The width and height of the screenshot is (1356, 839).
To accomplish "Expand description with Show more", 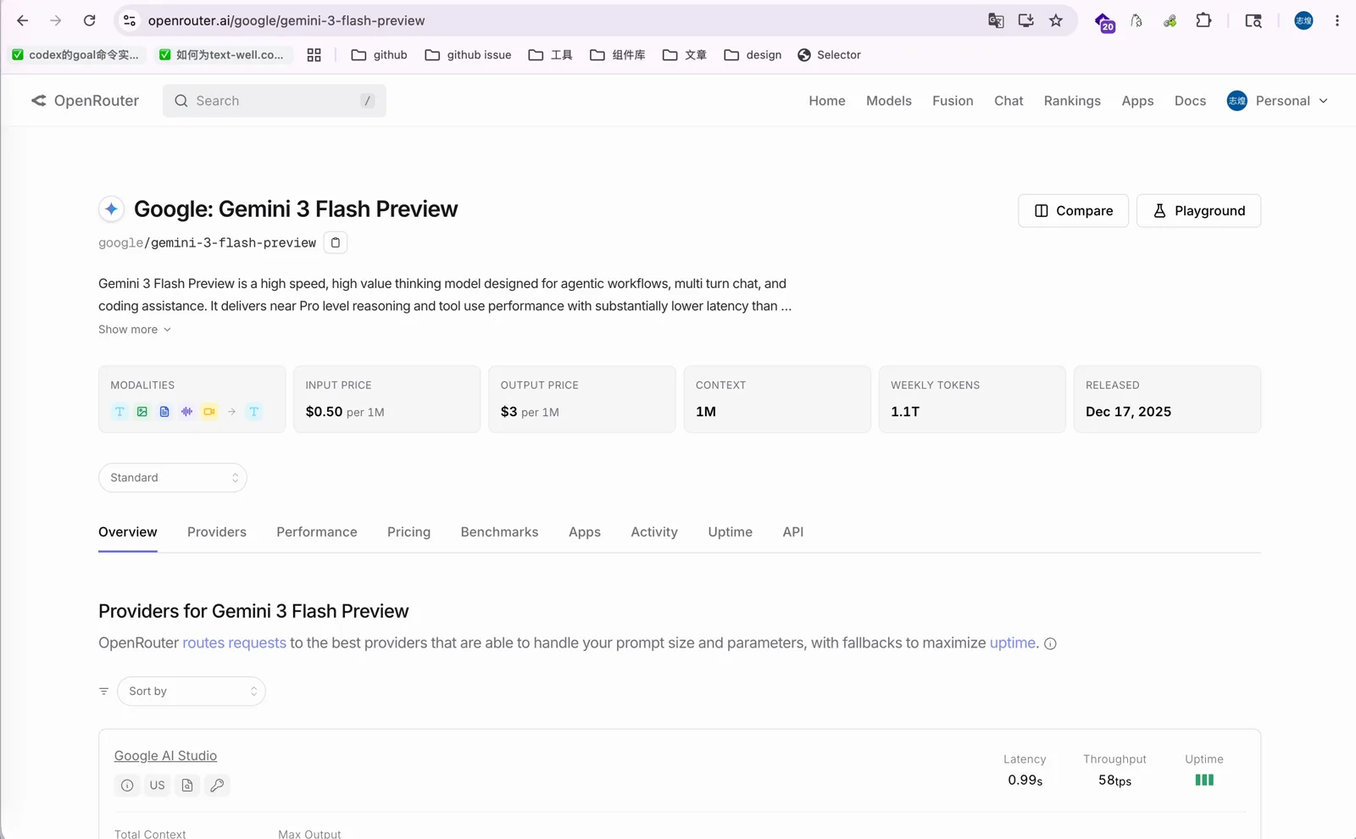I will pos(135,330).
